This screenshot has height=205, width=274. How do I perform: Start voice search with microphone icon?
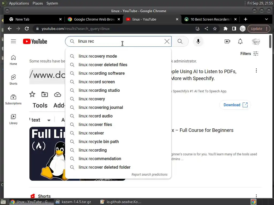coord(198,41)
